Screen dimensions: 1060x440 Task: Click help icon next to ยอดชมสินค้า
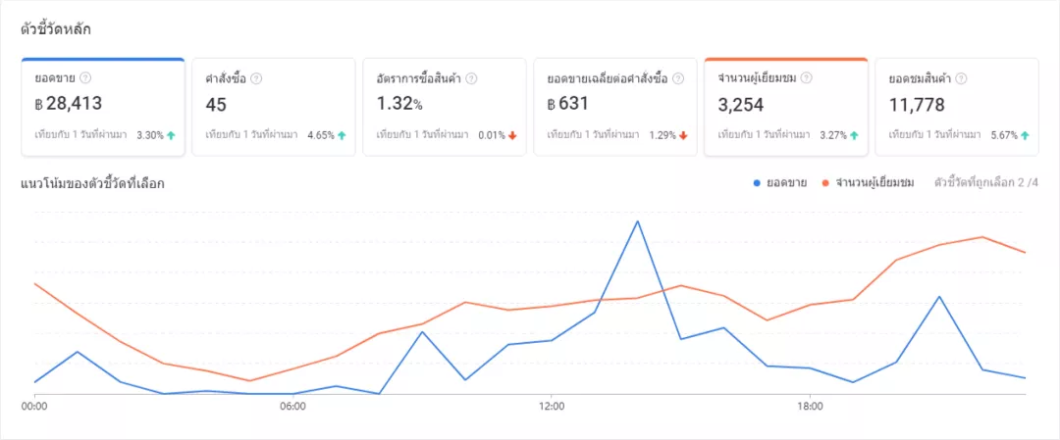pyautogui.click(x=961, y=78)
